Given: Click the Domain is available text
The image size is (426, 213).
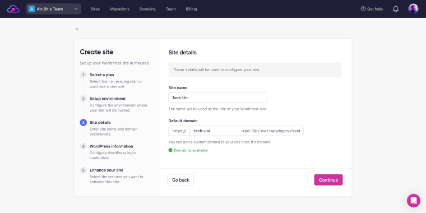Looking at the screenshot, I should click(x=191, y=150).
